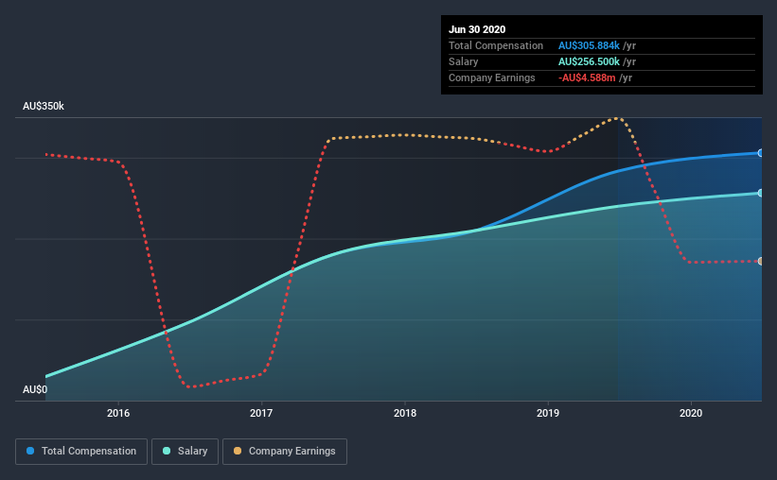
Task: Click the AU$256.500k salary value
Action: [589, 61]
